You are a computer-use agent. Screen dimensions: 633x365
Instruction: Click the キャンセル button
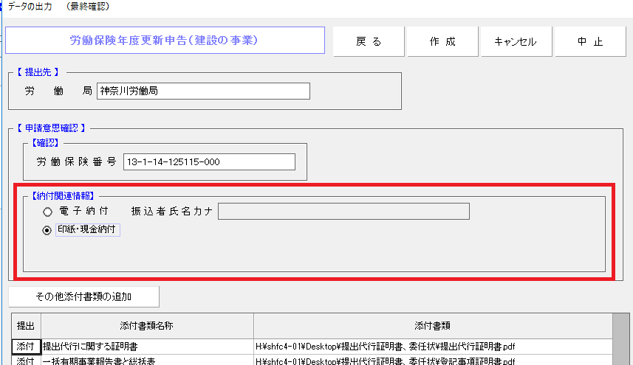[x=516, y=42]
